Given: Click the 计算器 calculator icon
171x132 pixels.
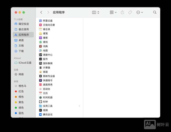Looking at the screenshot, I should [x=40, y=68].
